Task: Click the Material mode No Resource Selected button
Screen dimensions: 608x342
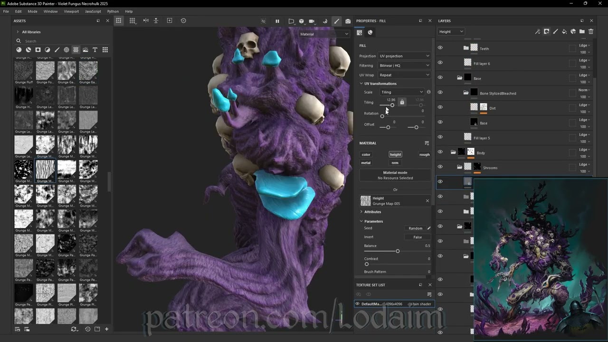Action: coord(395,175)
